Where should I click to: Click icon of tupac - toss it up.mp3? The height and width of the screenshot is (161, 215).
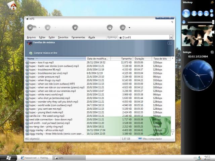(x=27, y=63)
